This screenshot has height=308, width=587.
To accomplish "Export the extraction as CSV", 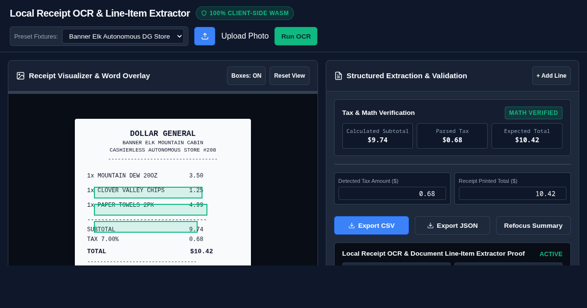I will (x=371, y=225).
